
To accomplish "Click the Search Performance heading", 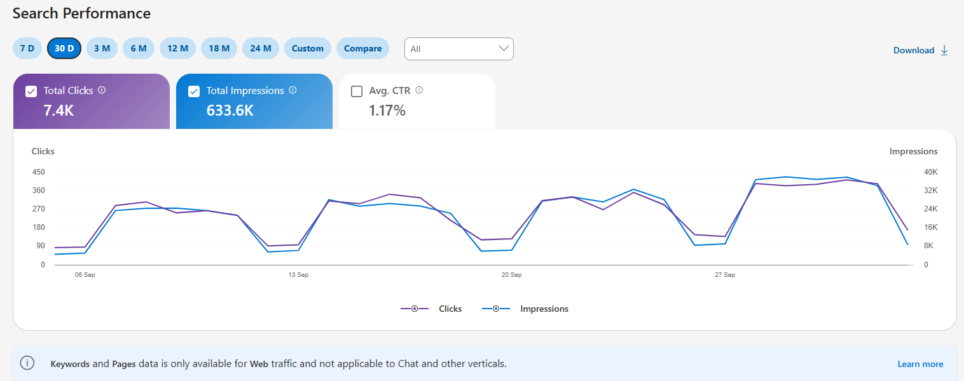I will (81, 13).
